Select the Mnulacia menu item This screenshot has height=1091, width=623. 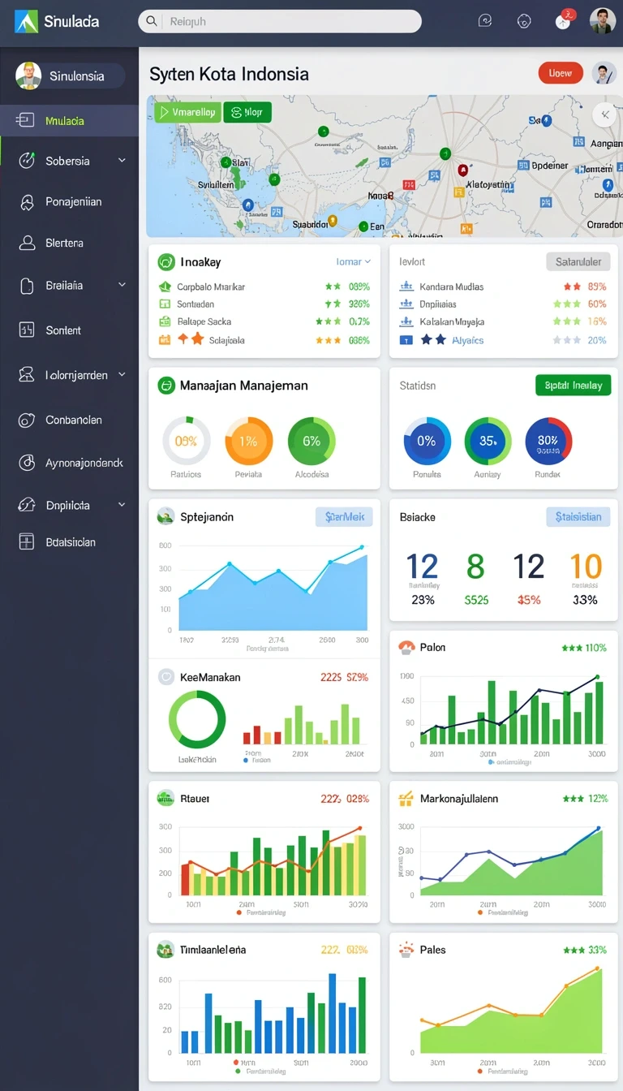point(69,120)
